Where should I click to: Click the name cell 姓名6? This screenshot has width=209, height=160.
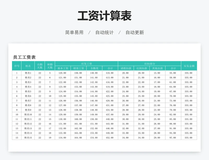(x=28, y=96)
